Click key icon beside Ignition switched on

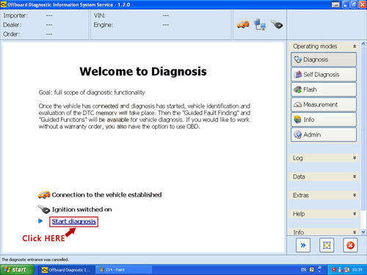click(x=44, y=209)
